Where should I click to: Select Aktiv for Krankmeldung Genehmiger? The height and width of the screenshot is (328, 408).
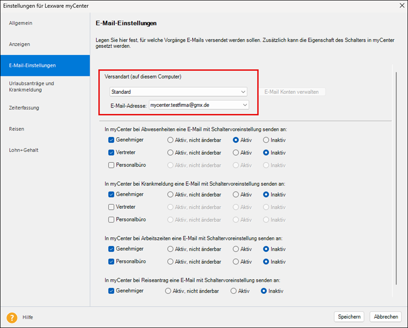[x=236, y=195]
